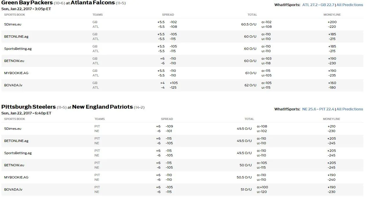Viewport: 367px width, 197px height.
Task: Click +210 PIT moneyline at 5Dimes.eu
Action: (x=332, y=126)
